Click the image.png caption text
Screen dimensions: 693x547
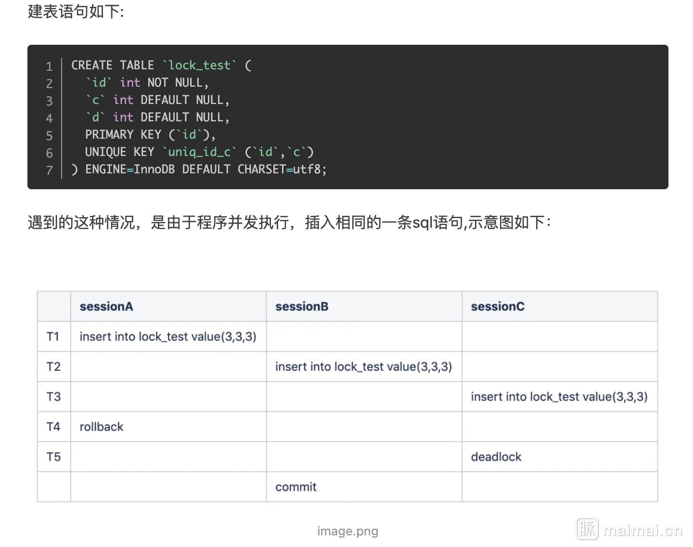347,531
